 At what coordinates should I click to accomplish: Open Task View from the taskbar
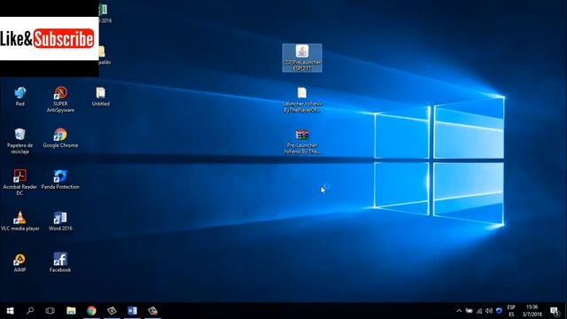tap(50, 311)
